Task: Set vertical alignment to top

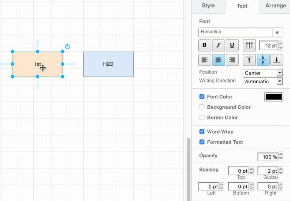Action: [249, 60]
